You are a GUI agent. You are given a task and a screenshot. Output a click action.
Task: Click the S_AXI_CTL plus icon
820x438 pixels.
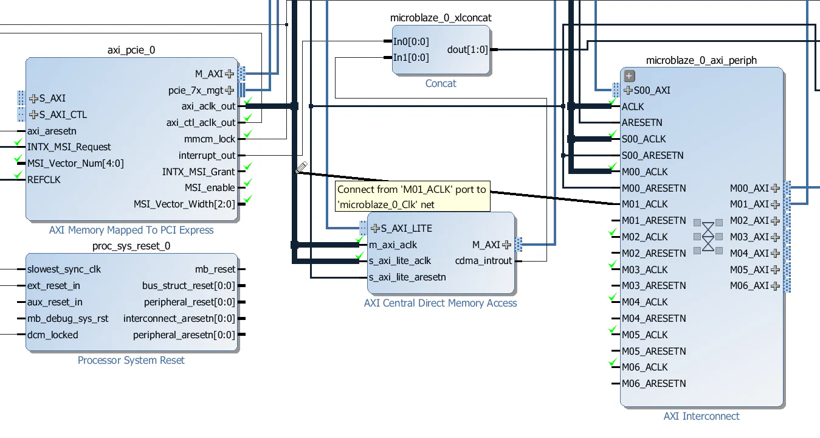coord(32,114)
